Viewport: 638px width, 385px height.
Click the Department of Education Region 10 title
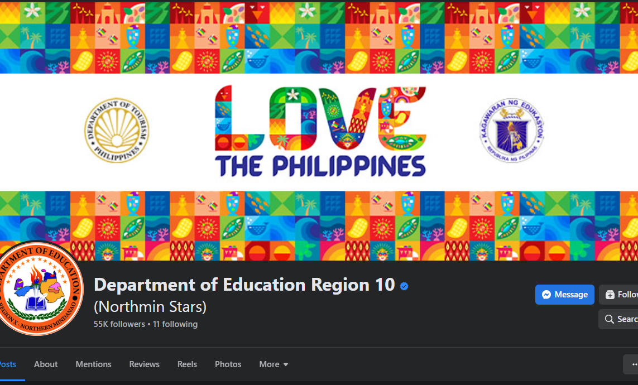244,285
